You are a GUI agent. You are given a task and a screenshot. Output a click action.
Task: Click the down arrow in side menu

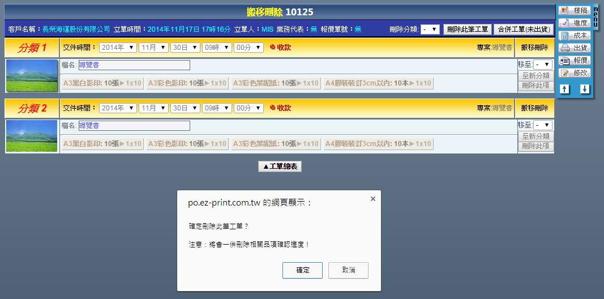(x=585, y=89)
